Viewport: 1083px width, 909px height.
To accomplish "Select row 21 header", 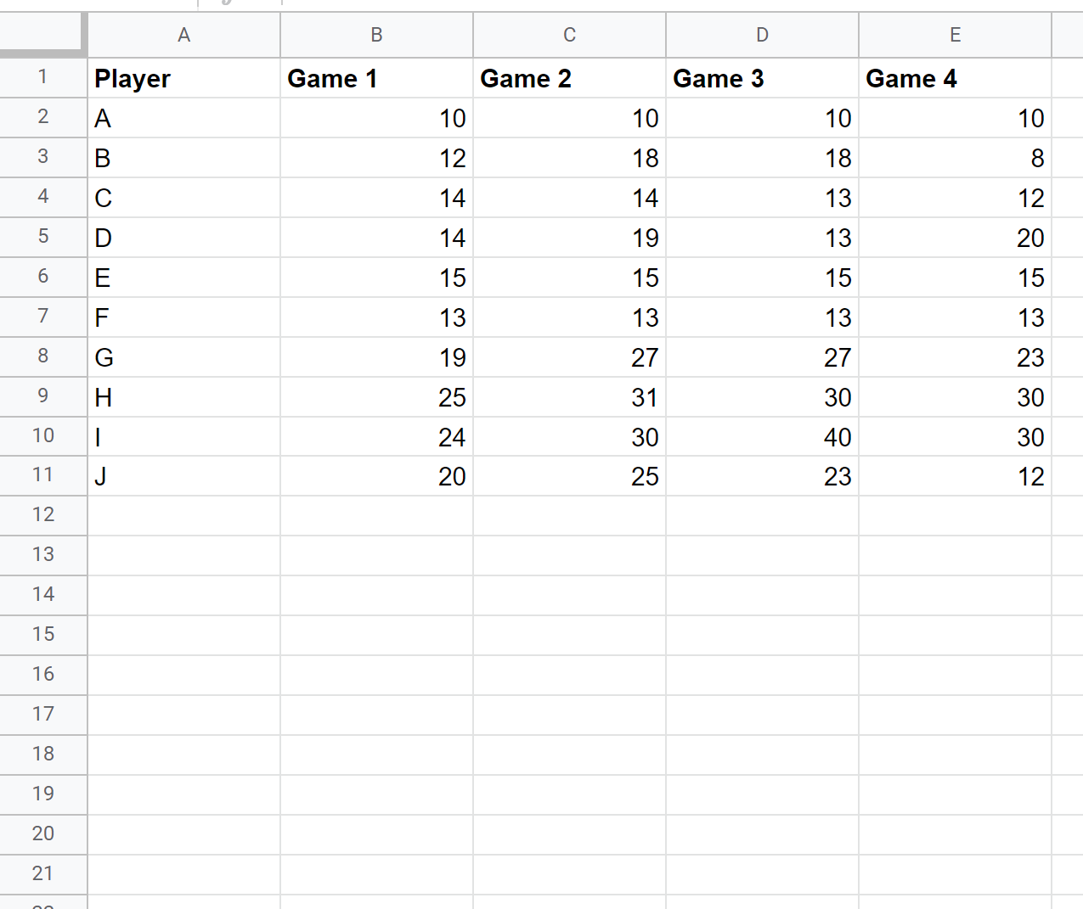I will pos(42,874).
